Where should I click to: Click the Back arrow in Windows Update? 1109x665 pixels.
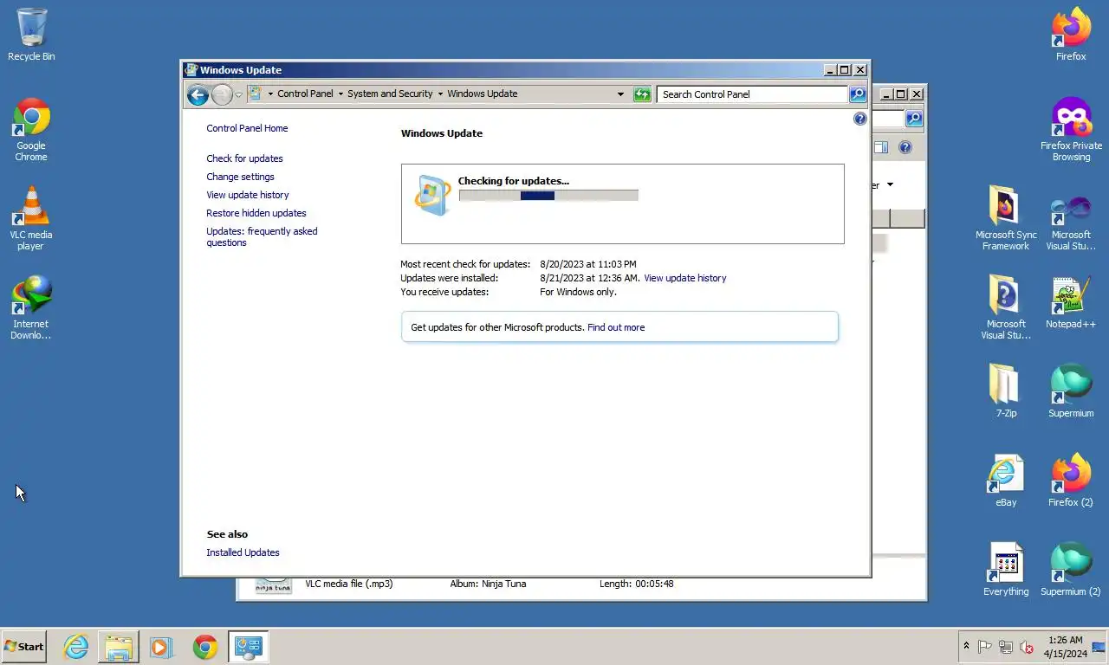(198, 94)
